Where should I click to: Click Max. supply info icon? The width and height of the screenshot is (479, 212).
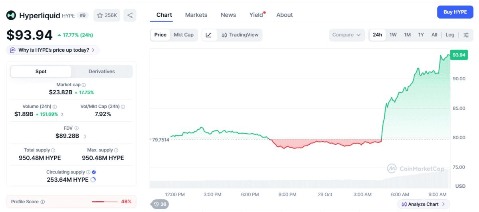[x=116, y=150]
